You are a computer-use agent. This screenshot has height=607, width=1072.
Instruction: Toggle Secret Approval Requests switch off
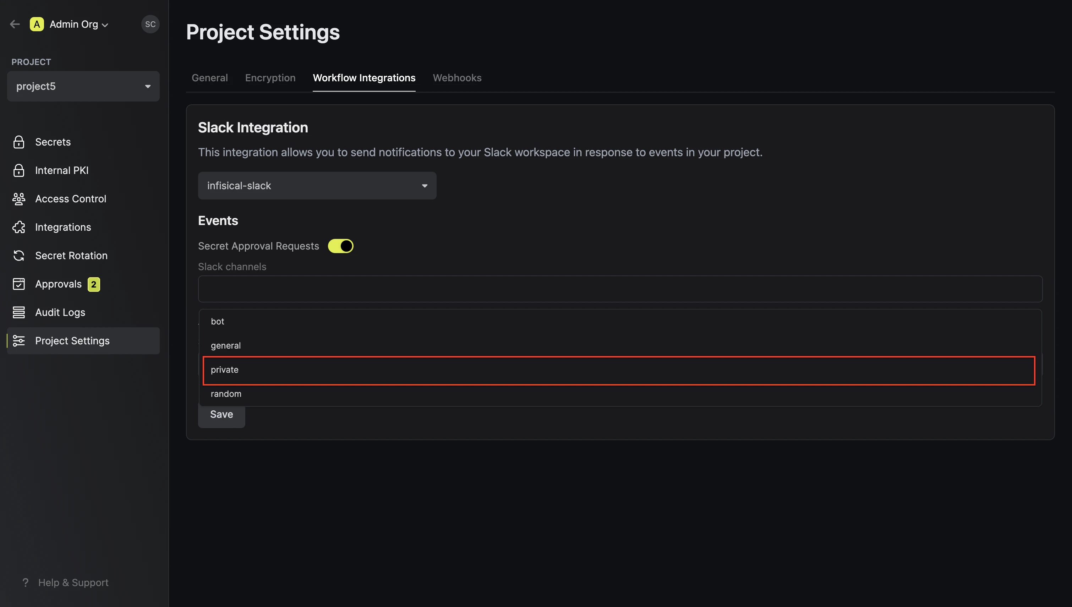pos(340,246)
